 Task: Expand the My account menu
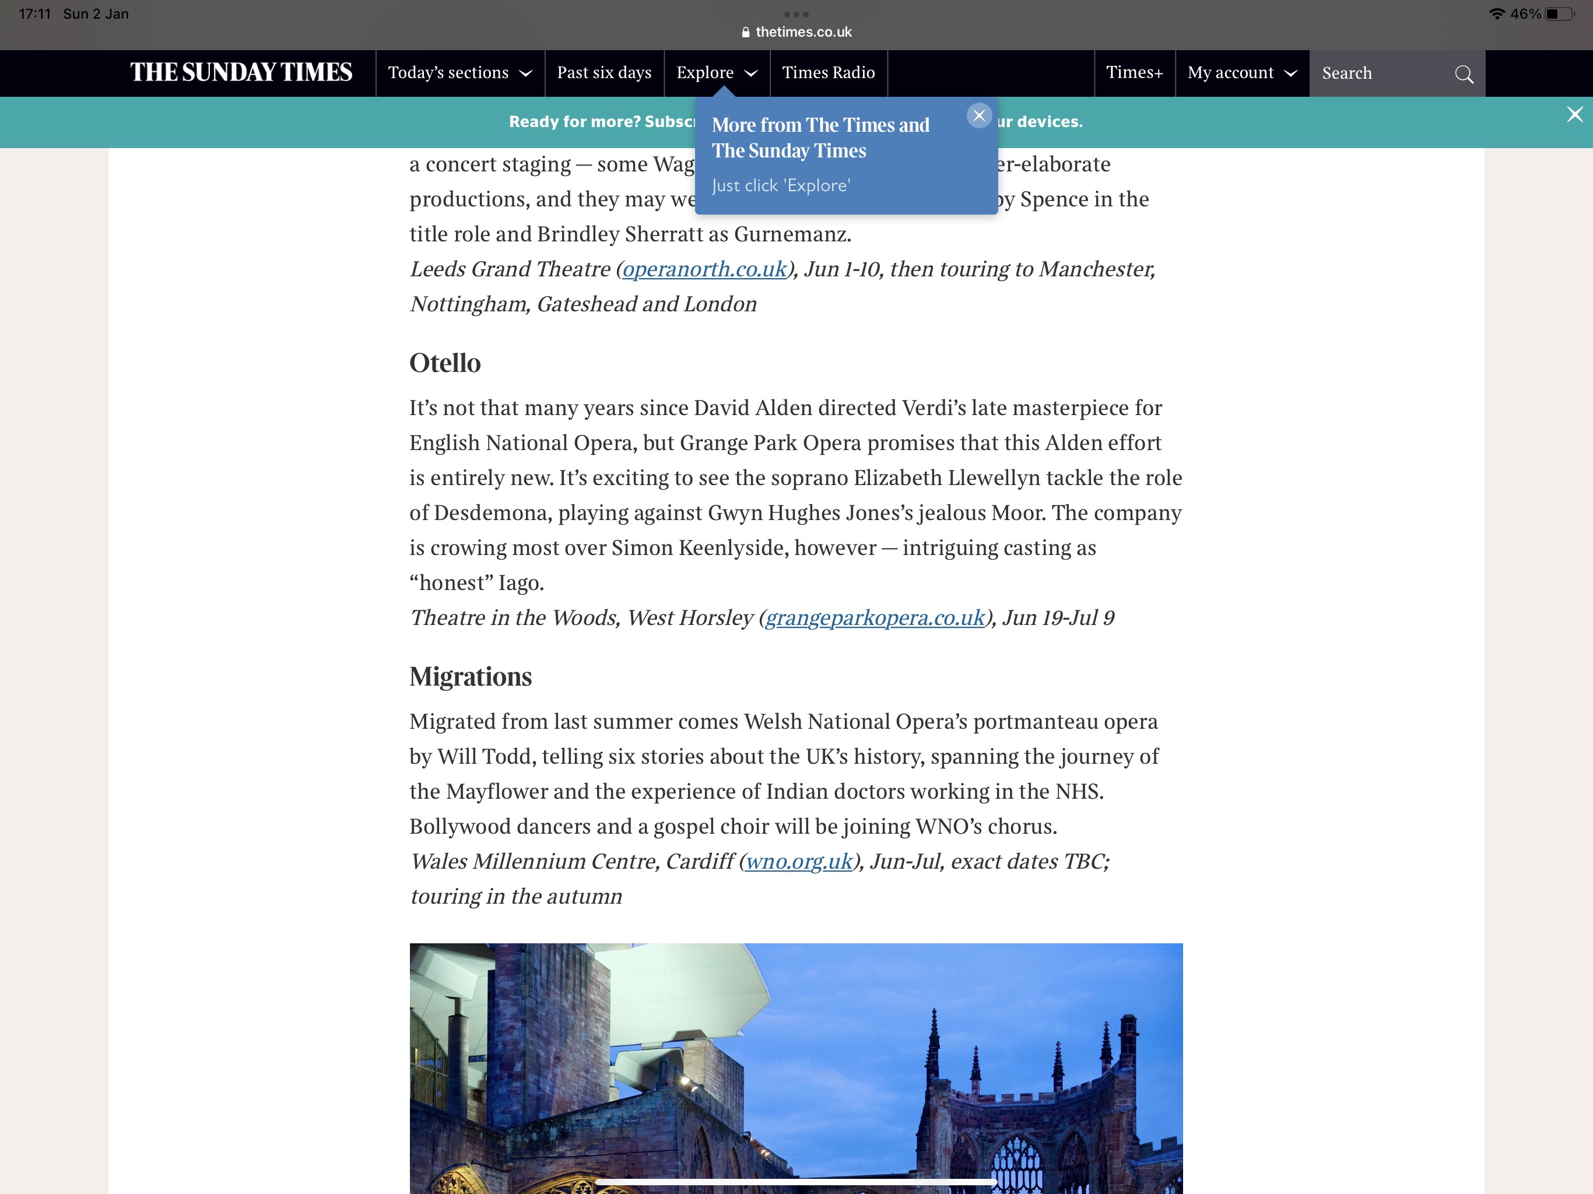tap(1241, 73)
